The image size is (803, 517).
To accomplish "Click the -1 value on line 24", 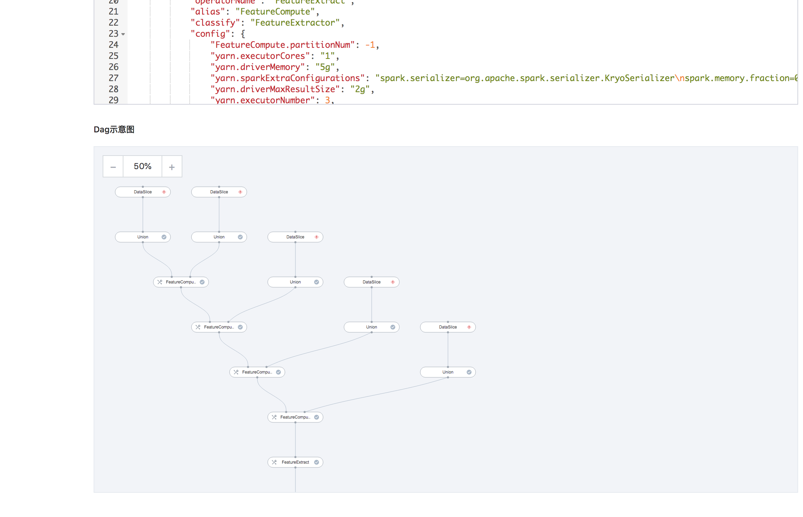I will point(370,45).
